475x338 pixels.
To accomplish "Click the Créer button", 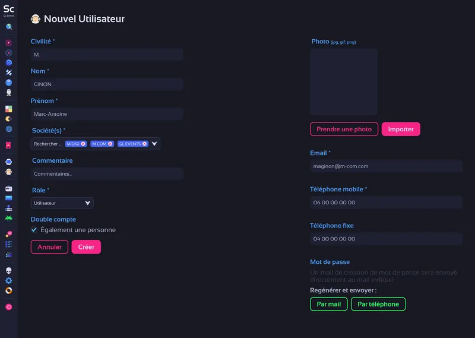I will coord(86,247).
